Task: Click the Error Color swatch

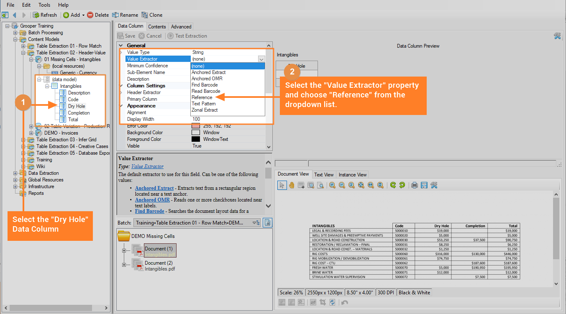Action: pyautogui.click(x=196, y=126)
